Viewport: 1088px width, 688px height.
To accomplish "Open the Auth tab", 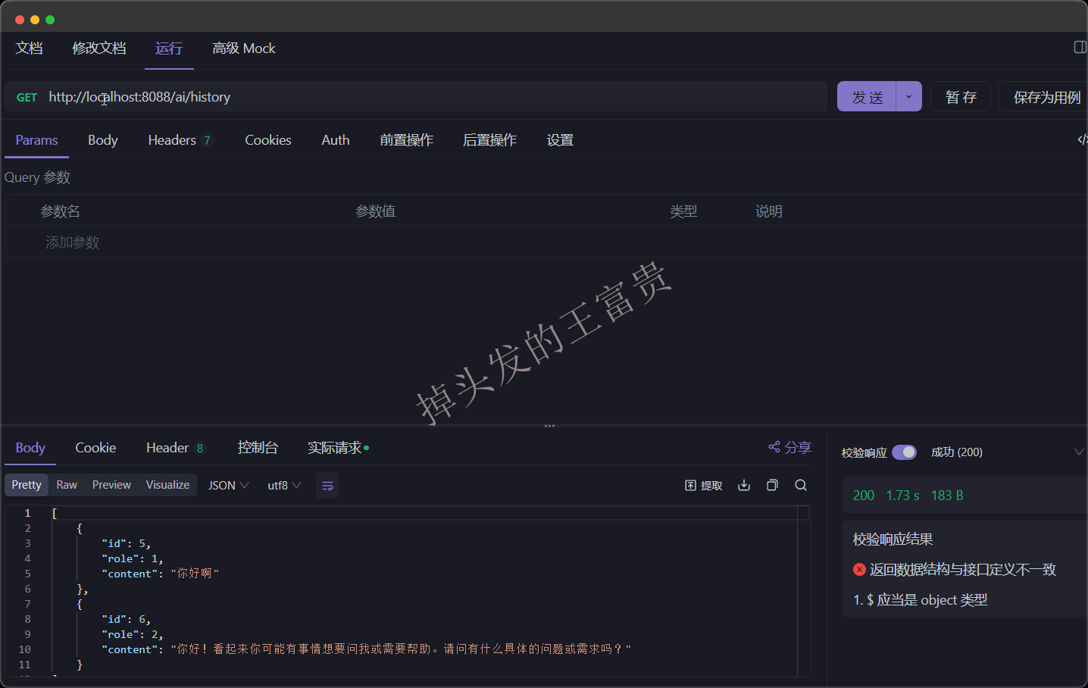I will click(x=336, y=140).
